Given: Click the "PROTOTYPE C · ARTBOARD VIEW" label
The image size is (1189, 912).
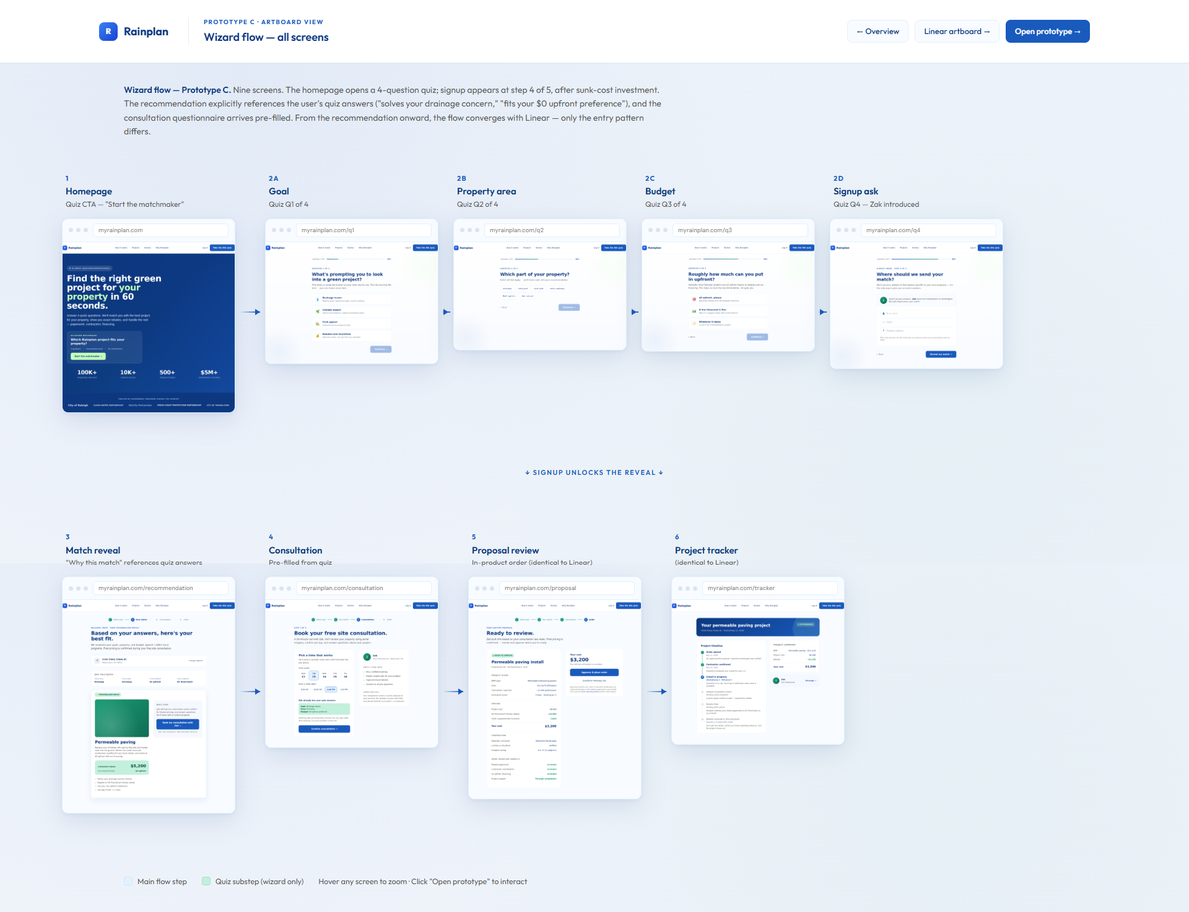Looking at the screenshot, I should tap(263, 22).
